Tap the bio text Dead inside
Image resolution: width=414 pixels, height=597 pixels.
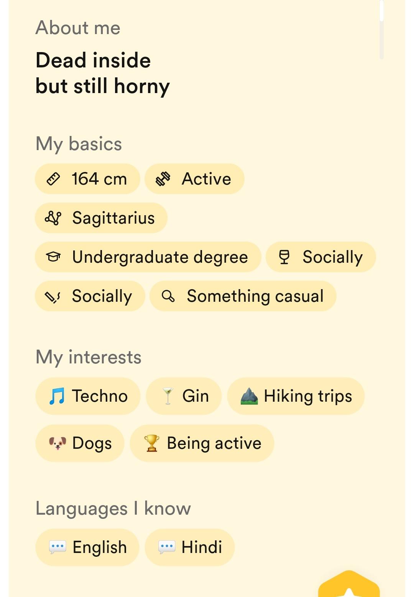[x=93, y=61]
